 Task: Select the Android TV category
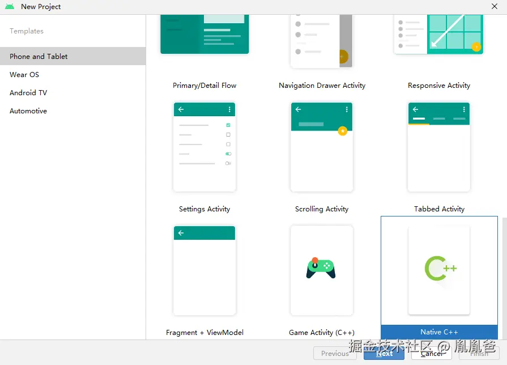point(73,92)
